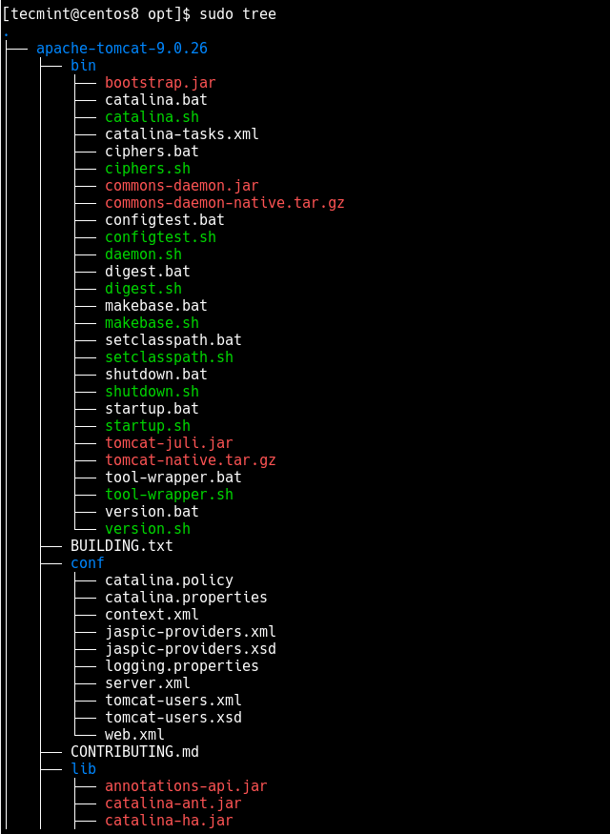The height and width of the screenshot is (834, 610).
Task: Select the catalina.sh script entry
Action: [152, 117]
